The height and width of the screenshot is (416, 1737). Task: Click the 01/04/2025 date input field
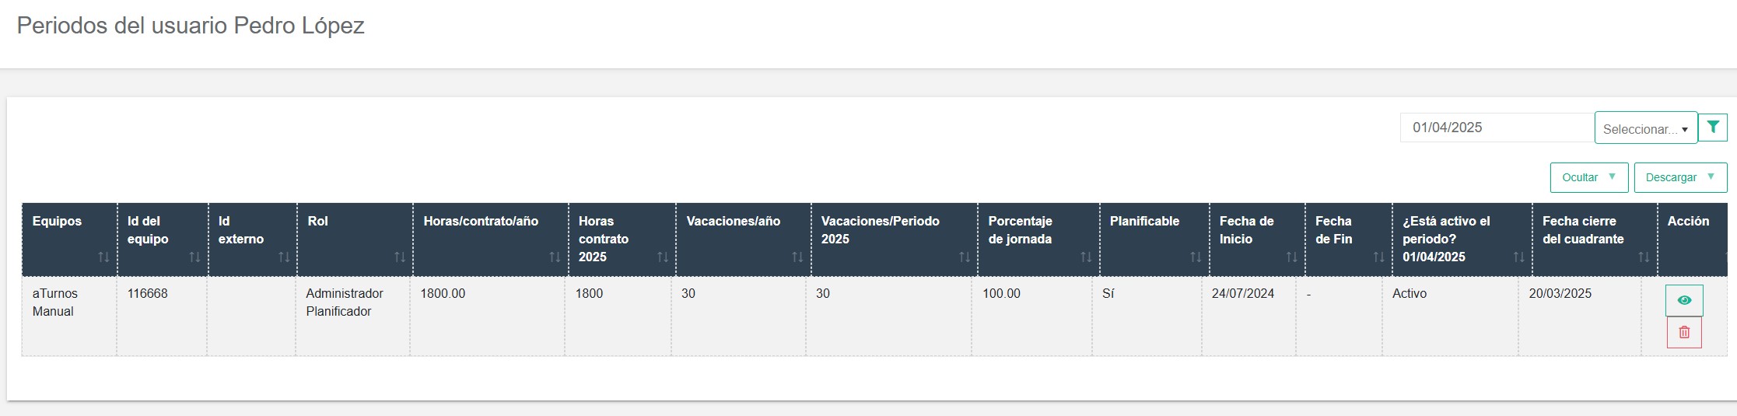[x=1497, y=128]
